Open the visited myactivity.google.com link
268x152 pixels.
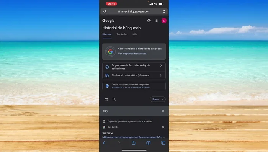[x=133, y=137]
